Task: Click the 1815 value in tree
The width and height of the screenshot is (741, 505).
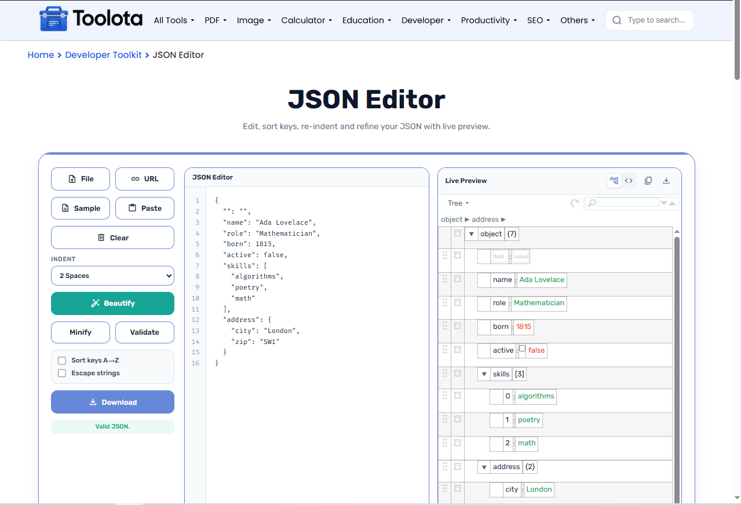Action: [524, 327]
